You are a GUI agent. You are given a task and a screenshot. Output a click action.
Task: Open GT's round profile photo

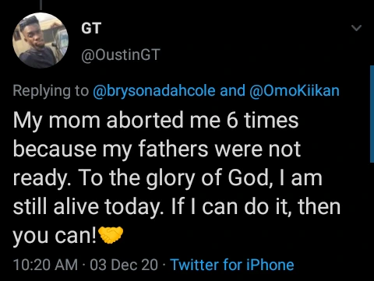click(41, 40)
